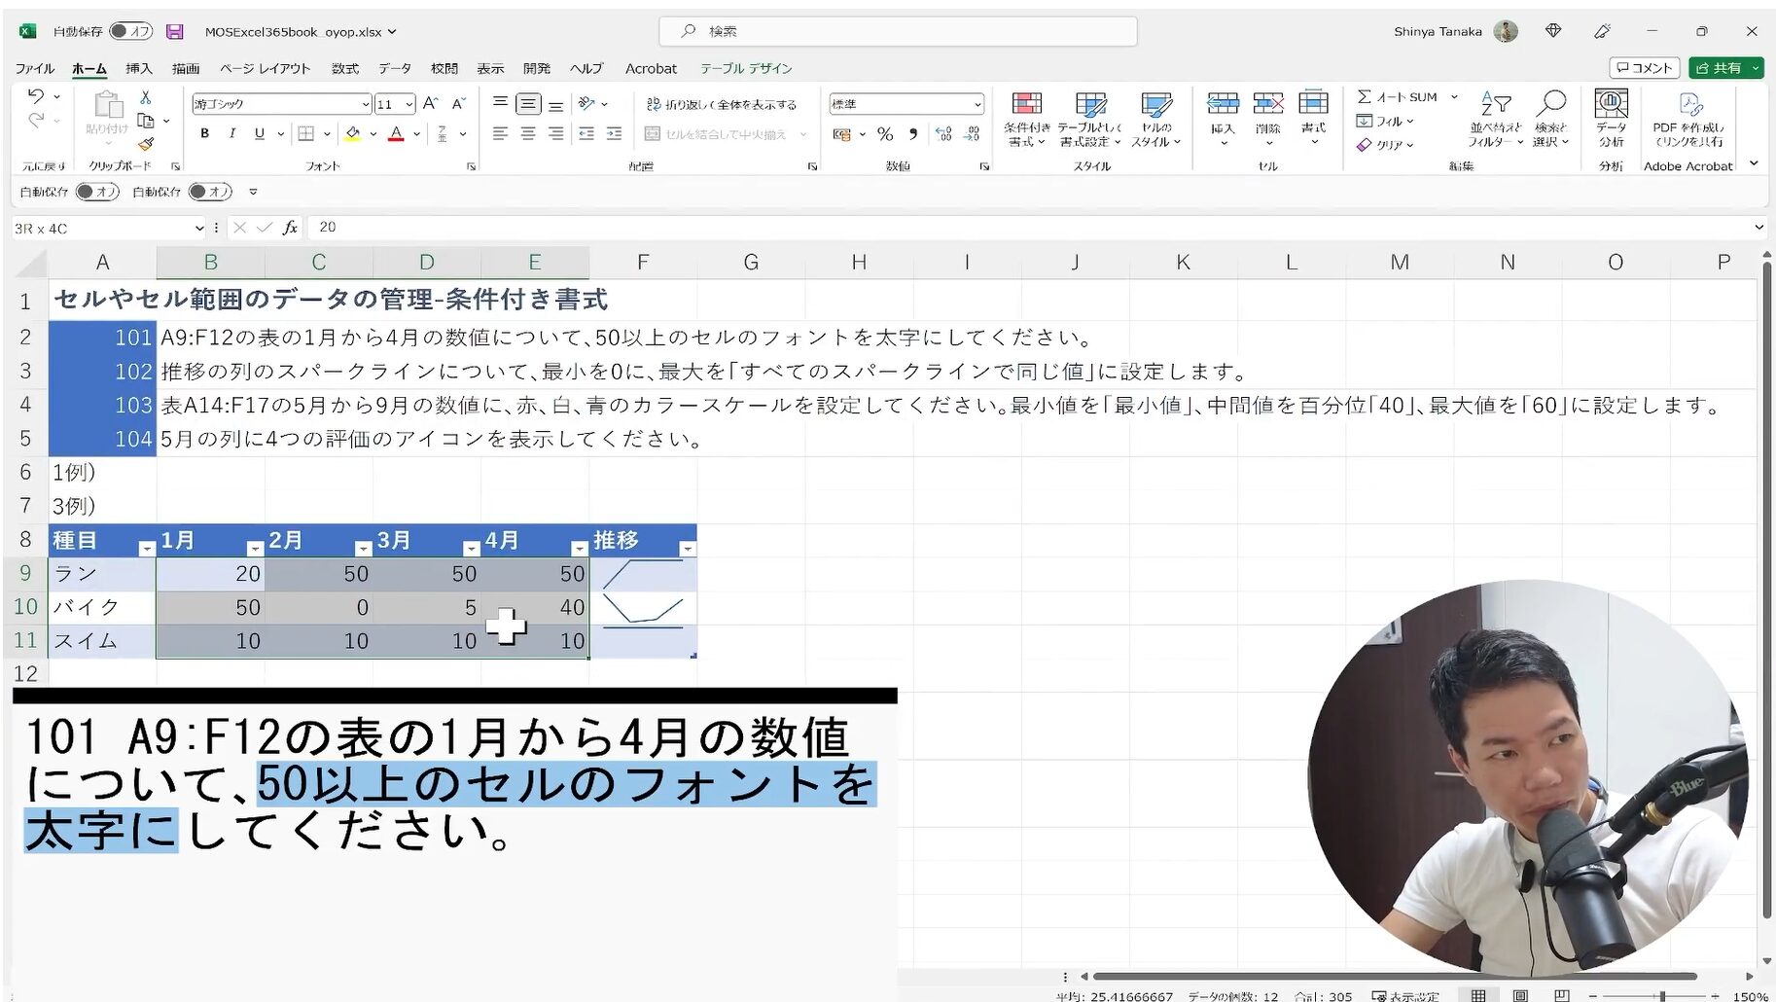Open セルのスタイル cell styles

point(1155,121)
